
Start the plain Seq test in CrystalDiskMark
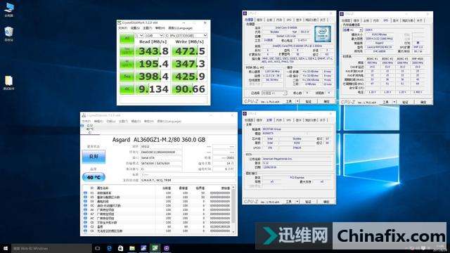pyautogui.click(x=127, y=77)
